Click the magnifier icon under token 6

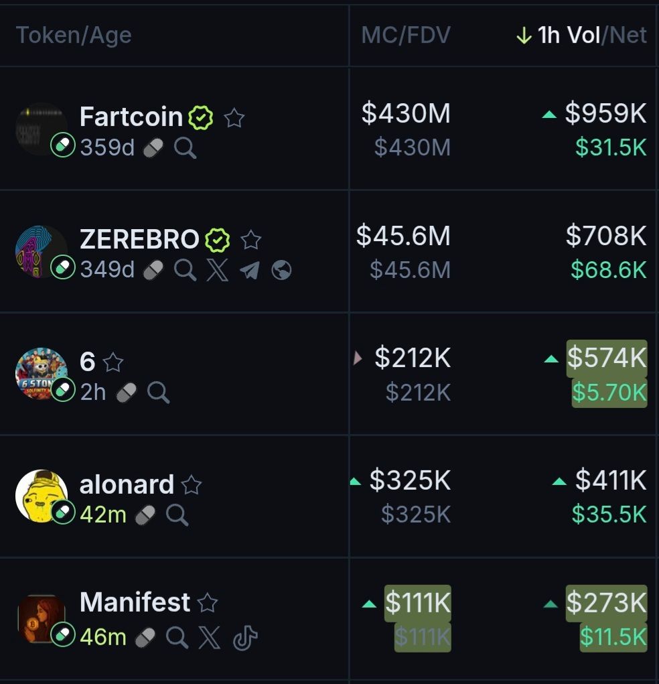(158, 393)
